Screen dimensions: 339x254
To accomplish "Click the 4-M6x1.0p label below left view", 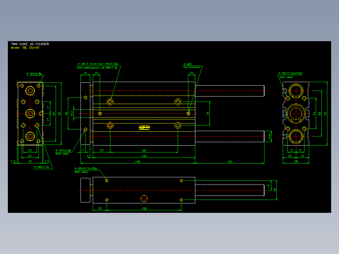I will (42, 167).
